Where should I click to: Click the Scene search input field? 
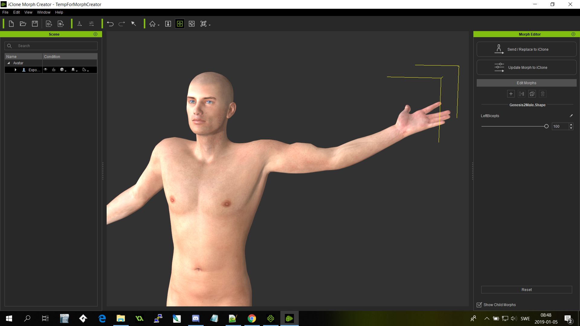[x=51, y=46]
